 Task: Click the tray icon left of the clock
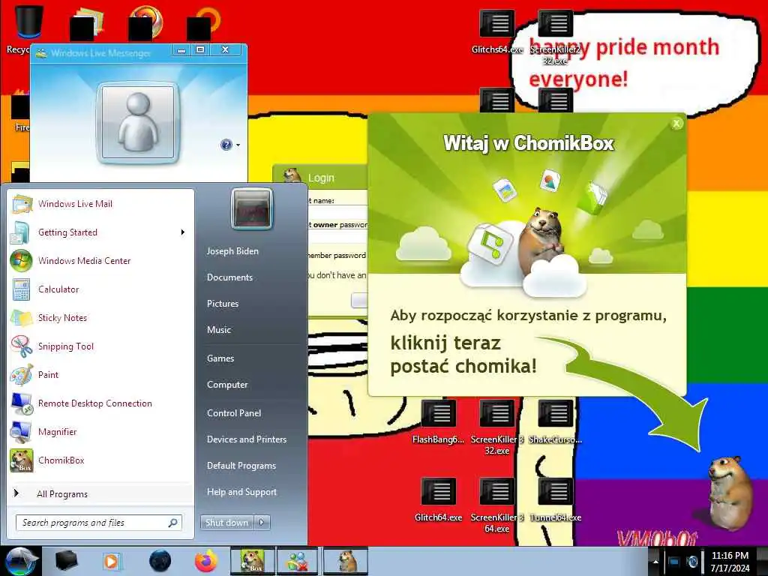(691, 561)
